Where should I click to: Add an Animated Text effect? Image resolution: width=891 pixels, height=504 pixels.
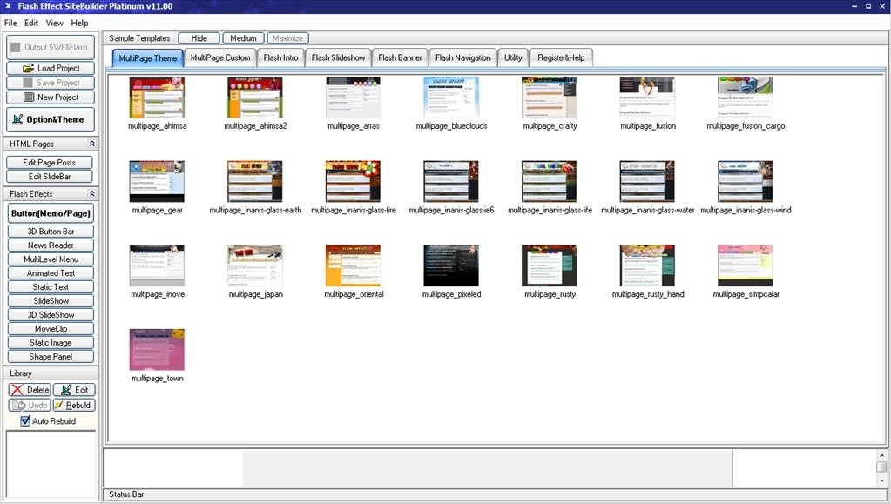[51, 273]
